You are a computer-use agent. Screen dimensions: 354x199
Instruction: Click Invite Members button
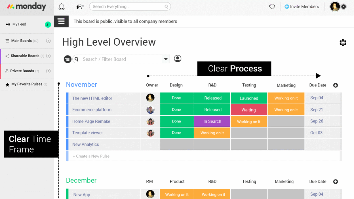tap(302, 7)
